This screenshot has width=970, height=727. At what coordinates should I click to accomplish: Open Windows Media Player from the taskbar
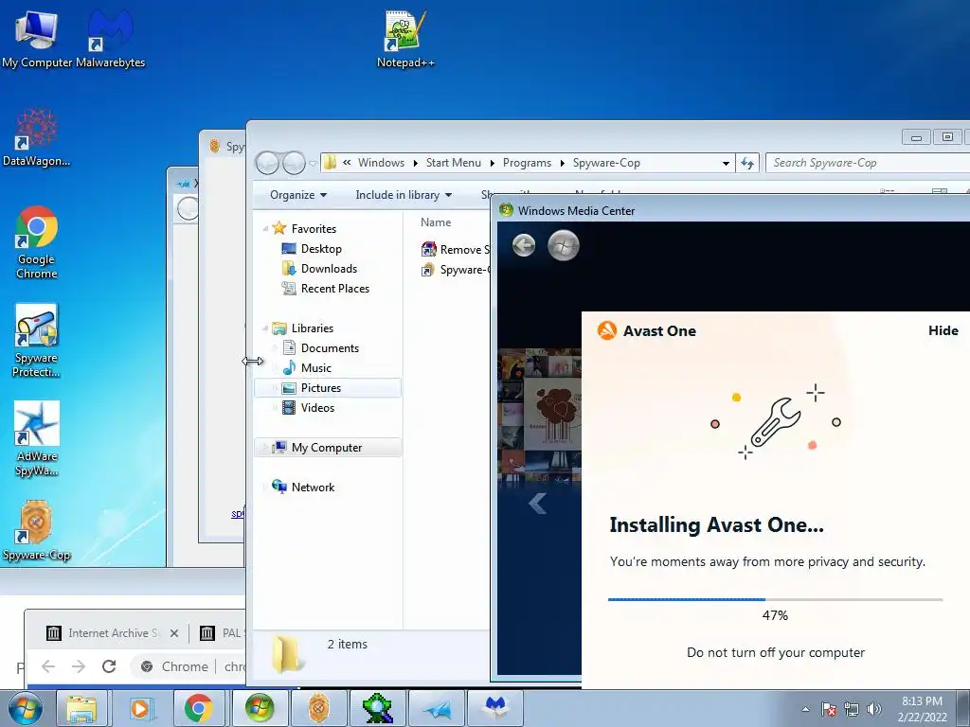(x=140, y=708)
